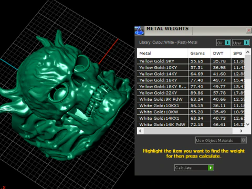The width and height of the screenshot is (252, 189).
Task: Click the table's scroll up arrow
Action: pyautogui.click(x=248, y=52)
